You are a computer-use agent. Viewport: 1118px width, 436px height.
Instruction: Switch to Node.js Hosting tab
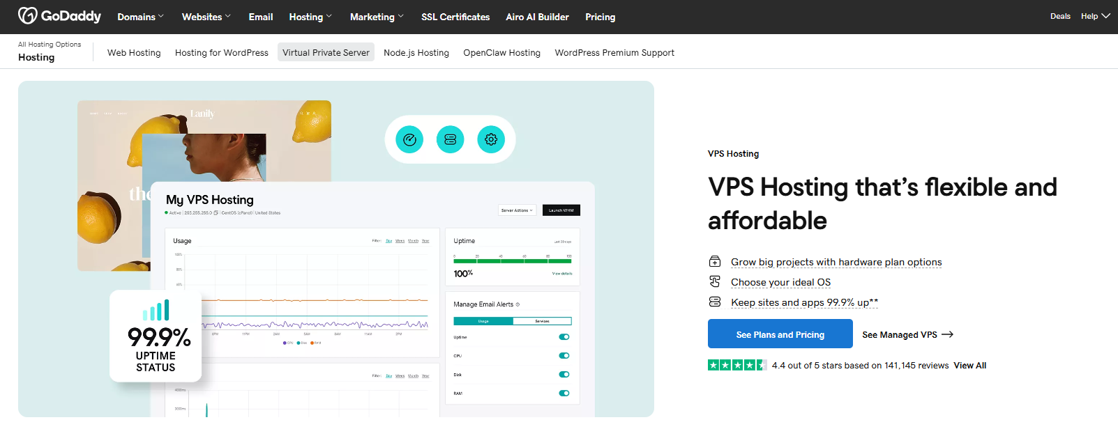[x=416, y=52]
